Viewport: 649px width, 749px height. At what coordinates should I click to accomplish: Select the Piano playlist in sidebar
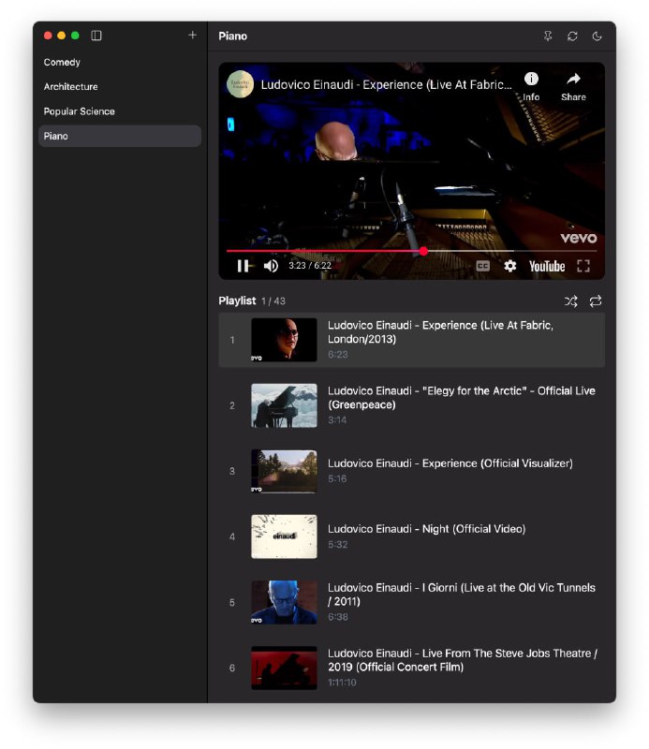pyautogui.click(x=120, y=136)
